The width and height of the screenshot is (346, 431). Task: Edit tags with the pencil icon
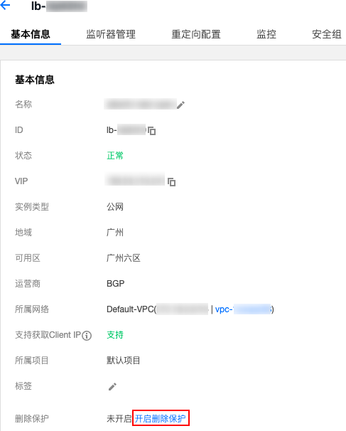(112, 386)
